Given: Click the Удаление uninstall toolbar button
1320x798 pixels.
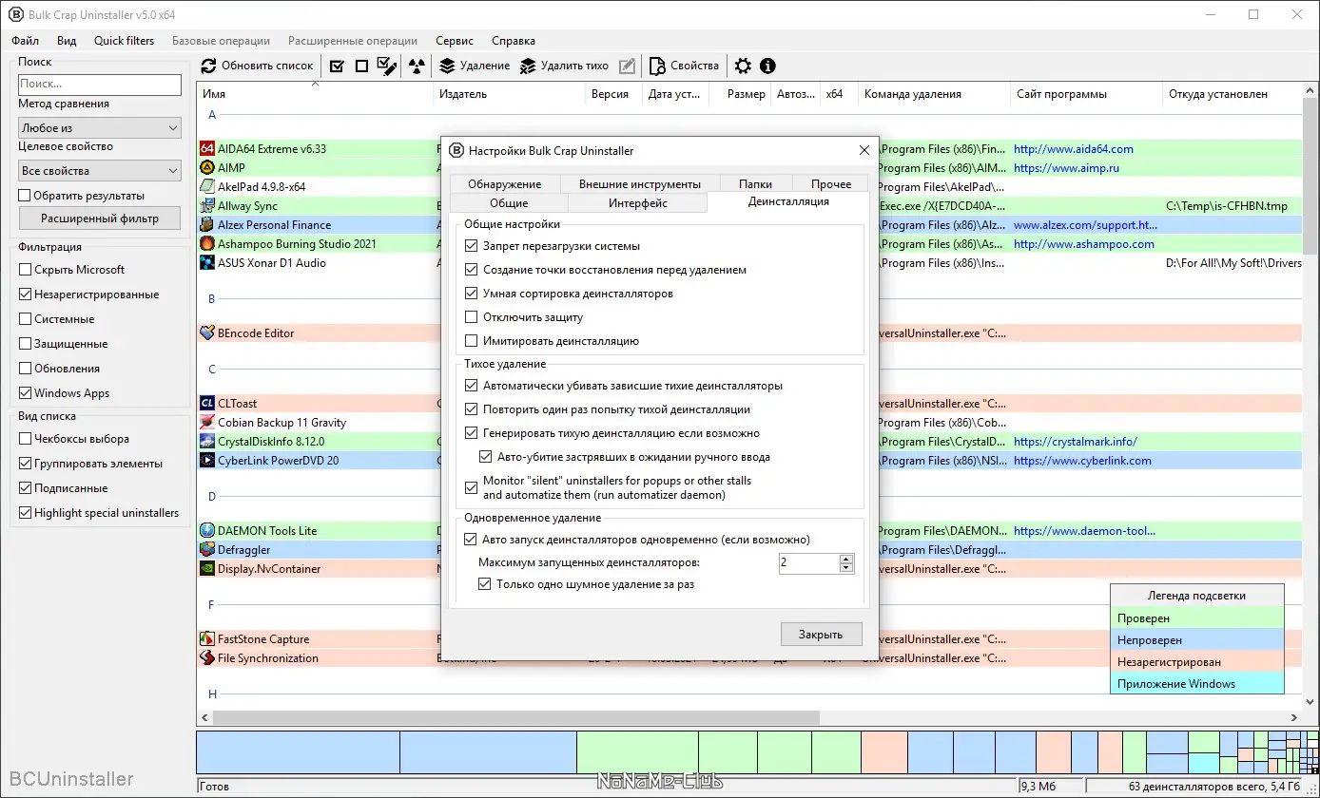Looking at the screenshot, I should point(475,66).
